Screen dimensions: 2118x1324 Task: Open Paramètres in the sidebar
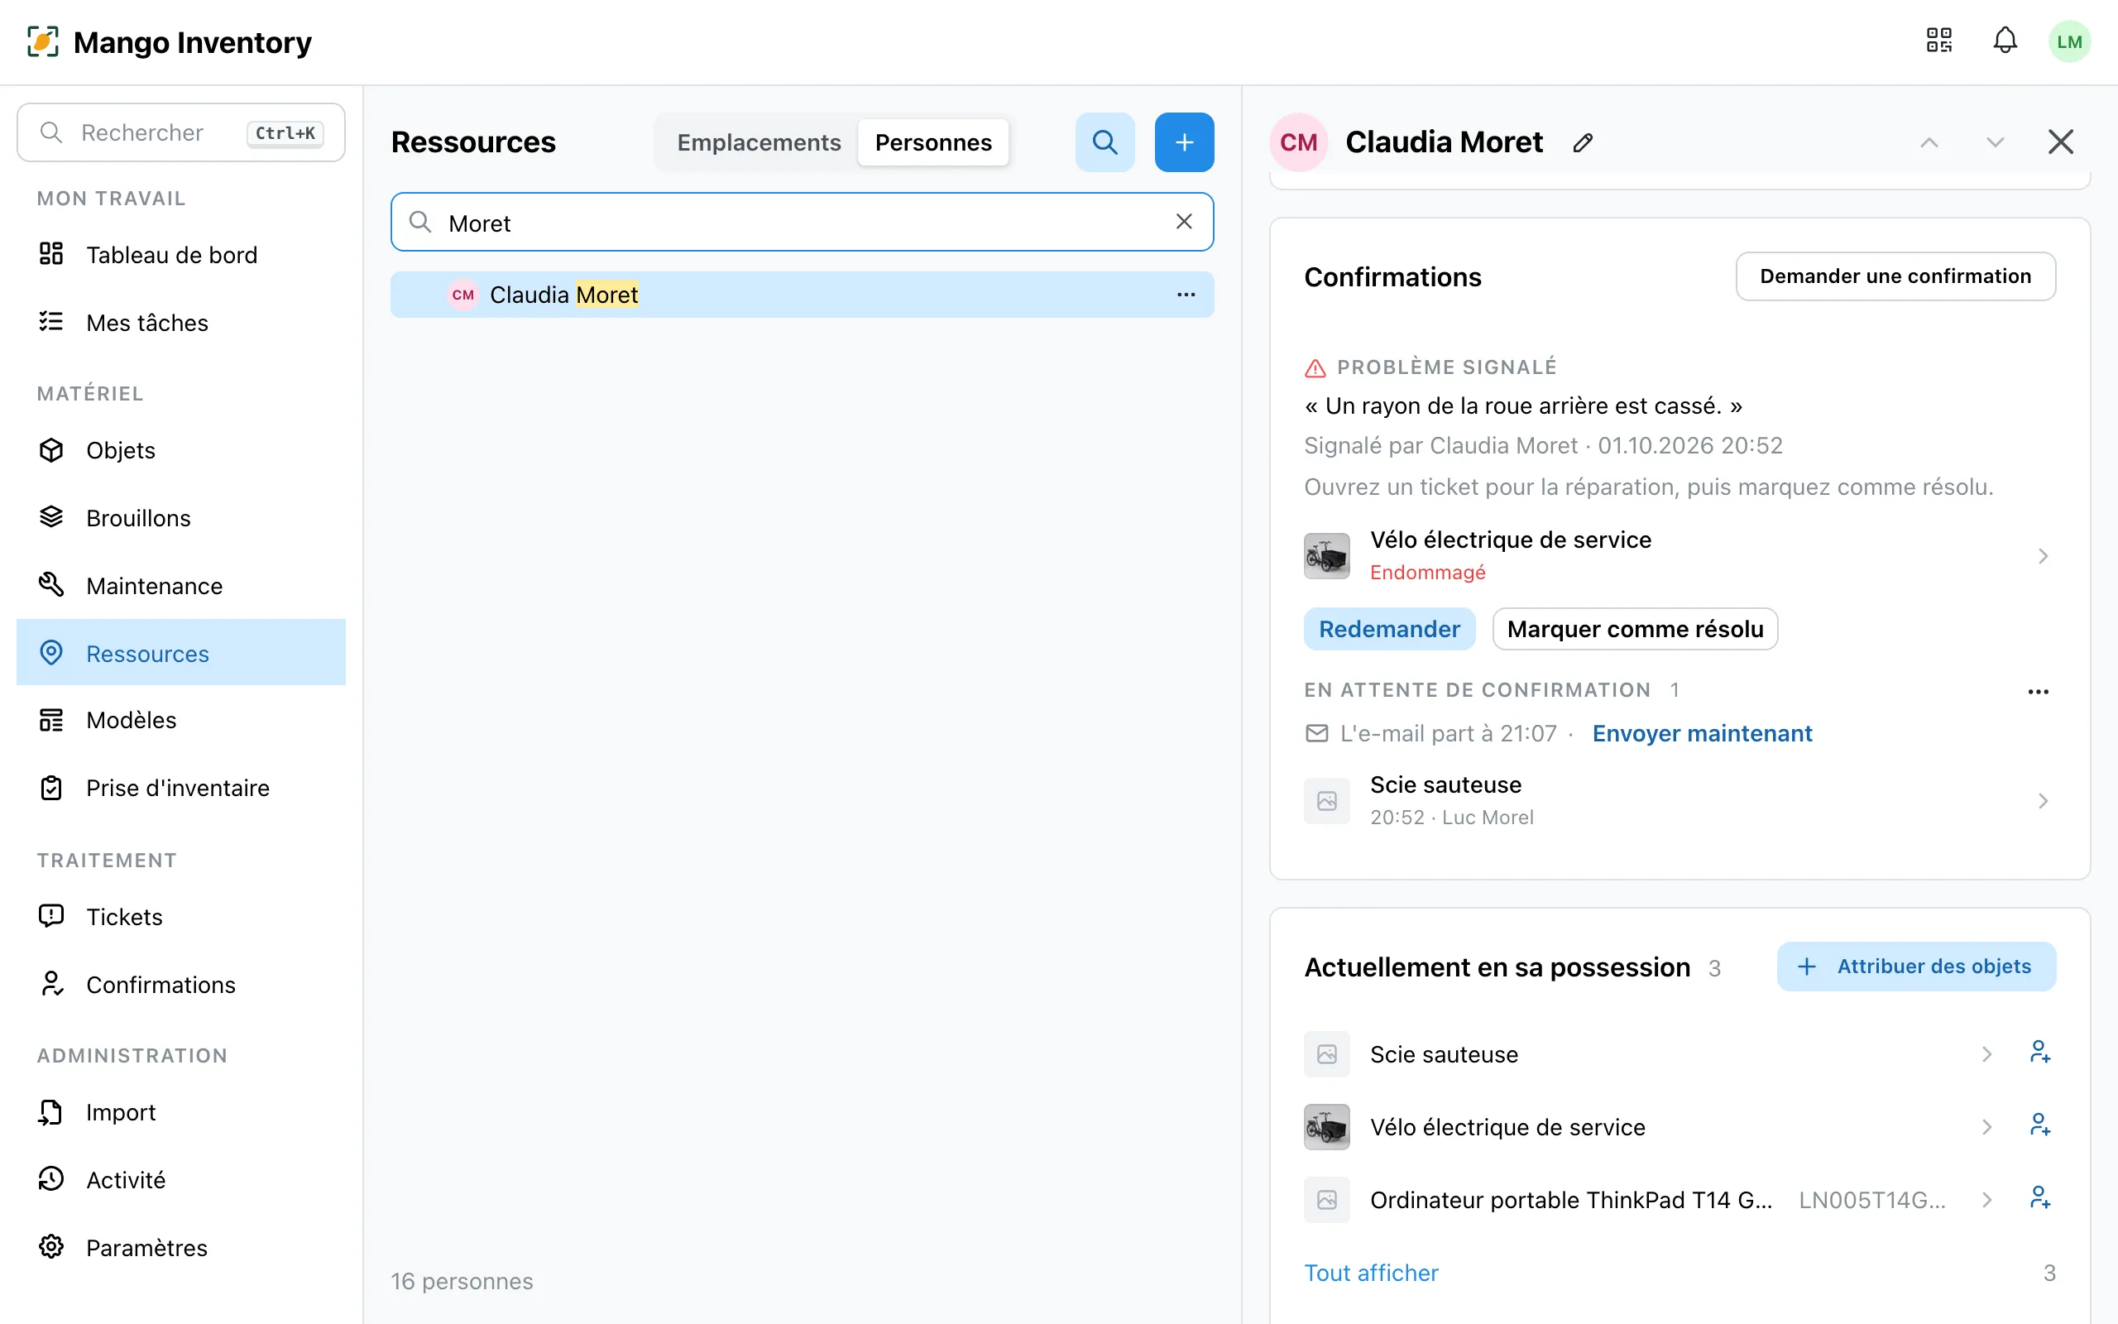pyautogui.click(x=181, y=1248)
